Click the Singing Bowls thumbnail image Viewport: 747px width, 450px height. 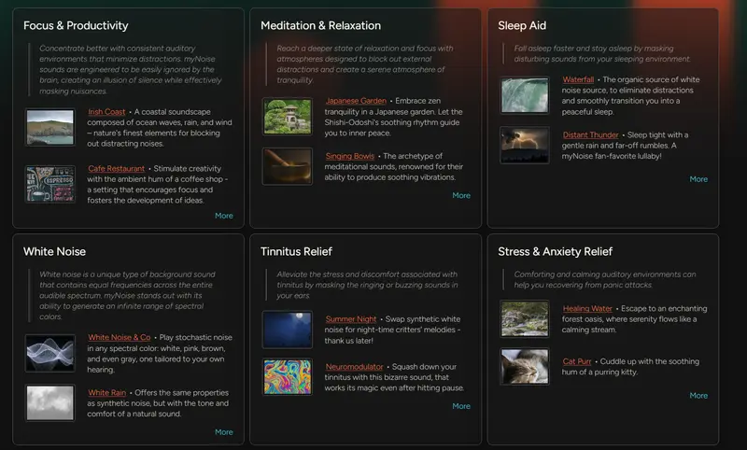coord(288,166)
